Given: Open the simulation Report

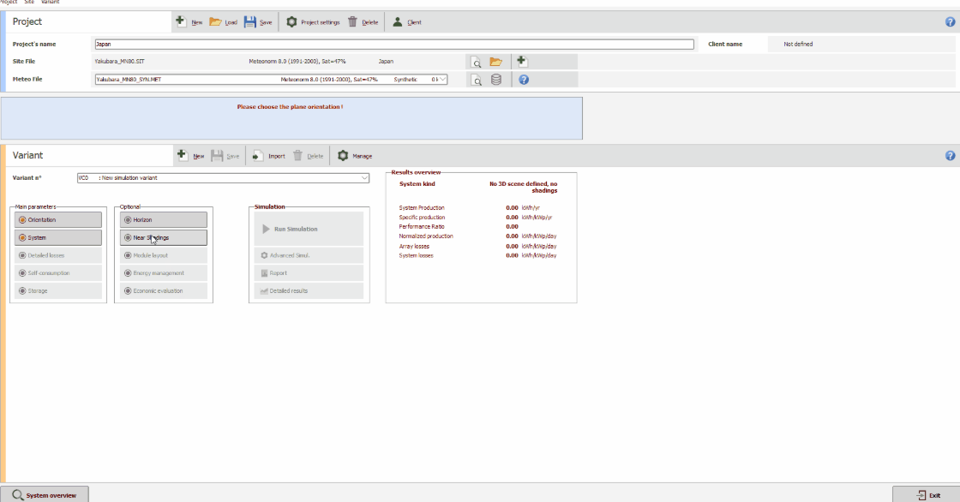Looking at the screenshot, I should [309, 273].
